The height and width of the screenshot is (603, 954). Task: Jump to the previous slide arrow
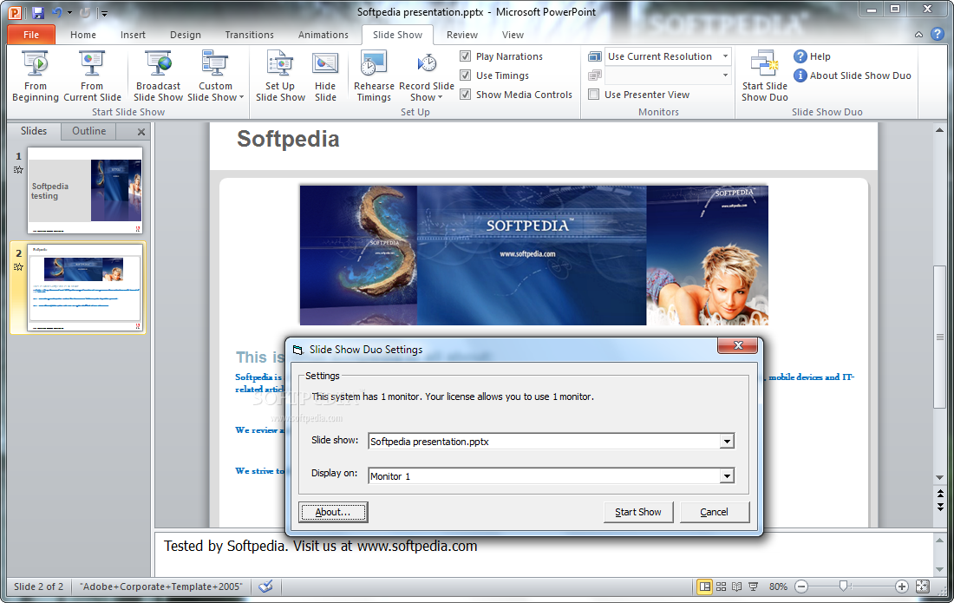pyautogui.click(x=941, y=495)
